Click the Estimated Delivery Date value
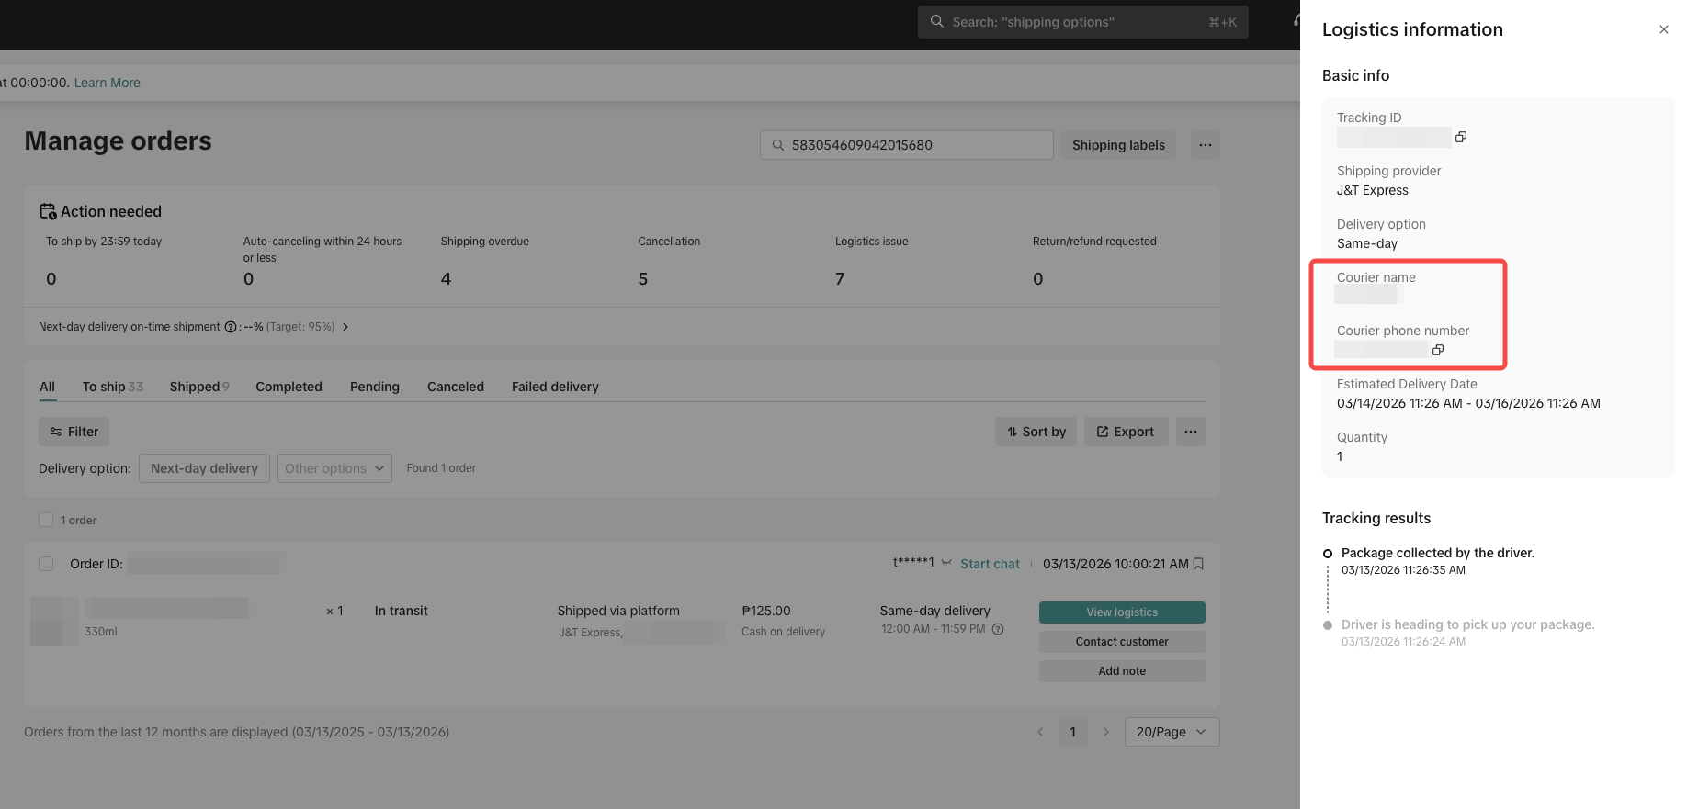Screen dimensions: 1687x809 (x=1468, y=403)
